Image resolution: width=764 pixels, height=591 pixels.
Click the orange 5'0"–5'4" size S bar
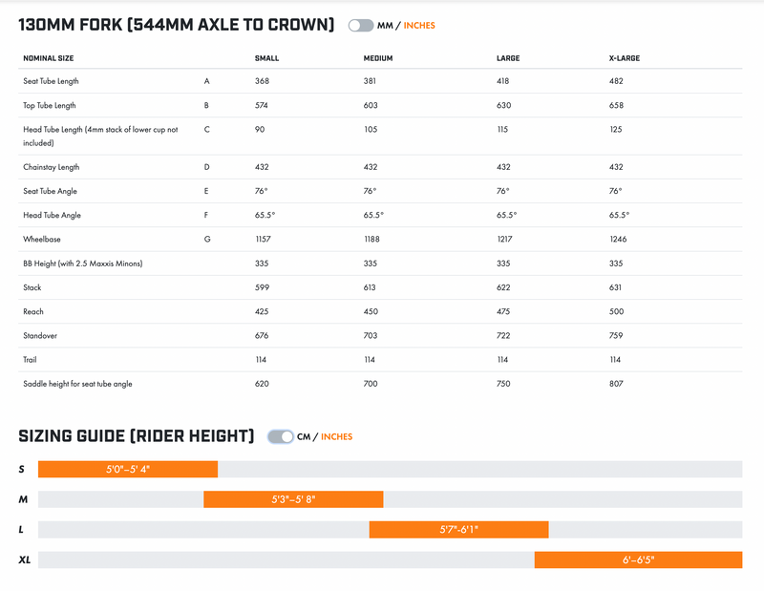click(x=128, y=470)
